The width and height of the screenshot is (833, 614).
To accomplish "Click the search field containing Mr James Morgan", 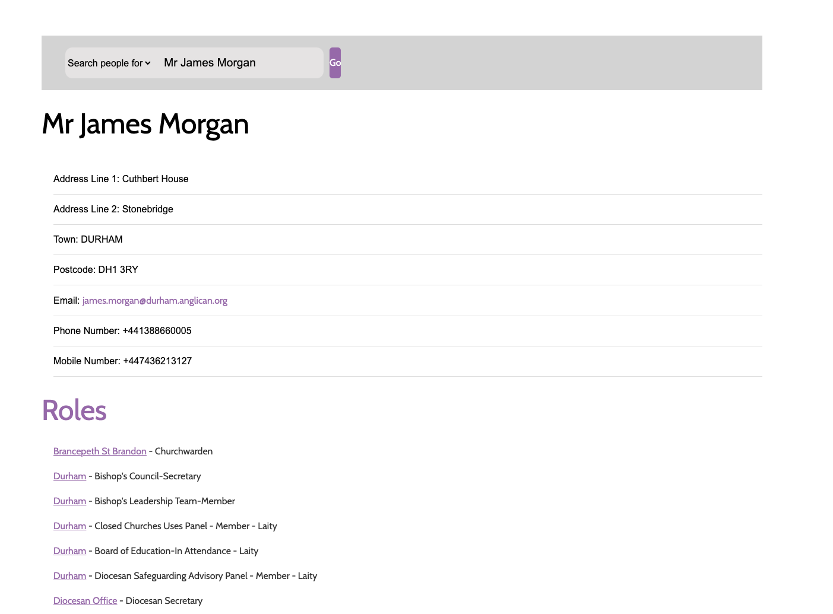I will point(238,63).
